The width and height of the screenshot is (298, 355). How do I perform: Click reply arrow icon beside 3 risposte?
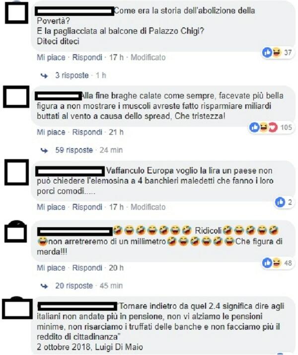(44, 76)
